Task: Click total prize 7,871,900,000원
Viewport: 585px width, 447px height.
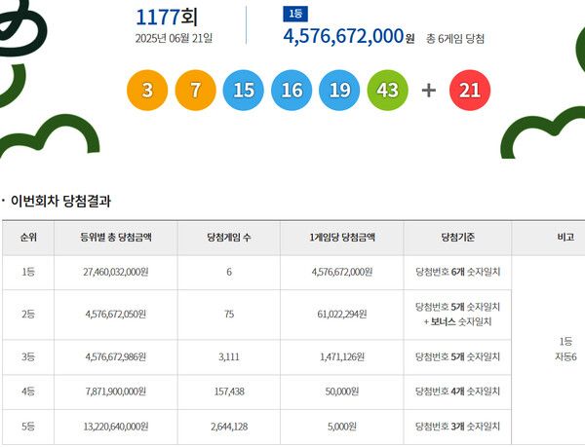Action: point(116,391)
